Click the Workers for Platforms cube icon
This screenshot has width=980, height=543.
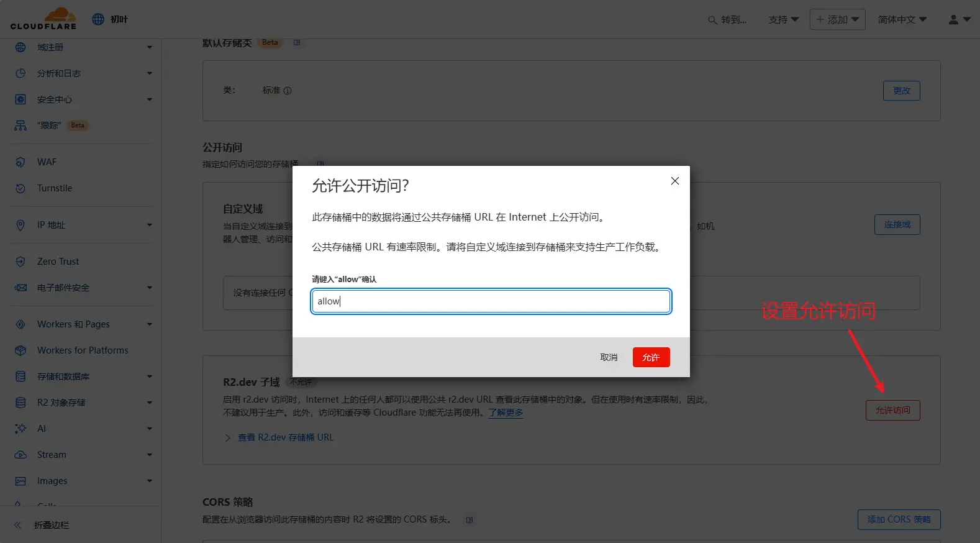click(x=20, y=350)
